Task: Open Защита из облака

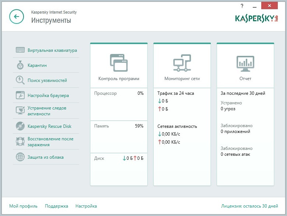Action: point(46,157)
